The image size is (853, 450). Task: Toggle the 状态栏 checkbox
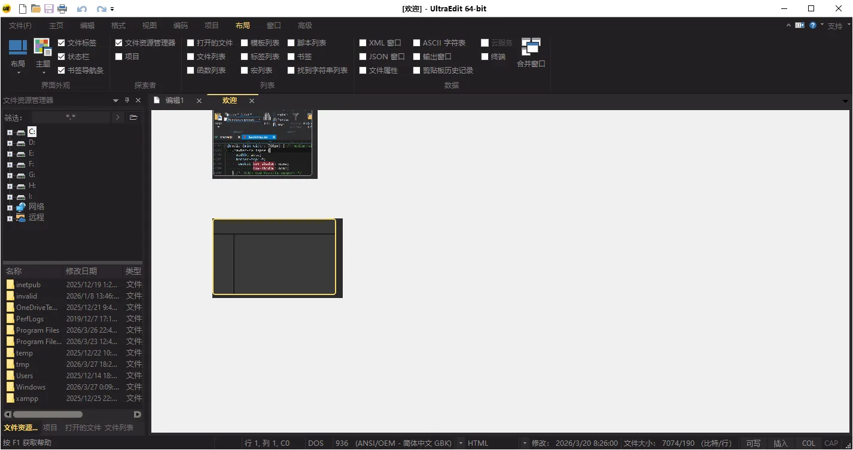(61, 57)
